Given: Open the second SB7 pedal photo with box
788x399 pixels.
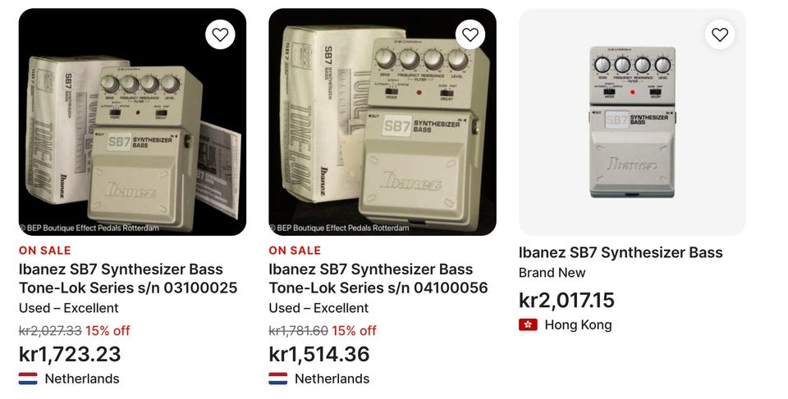Looking at the screenshot, I should (x=383, y=122).
